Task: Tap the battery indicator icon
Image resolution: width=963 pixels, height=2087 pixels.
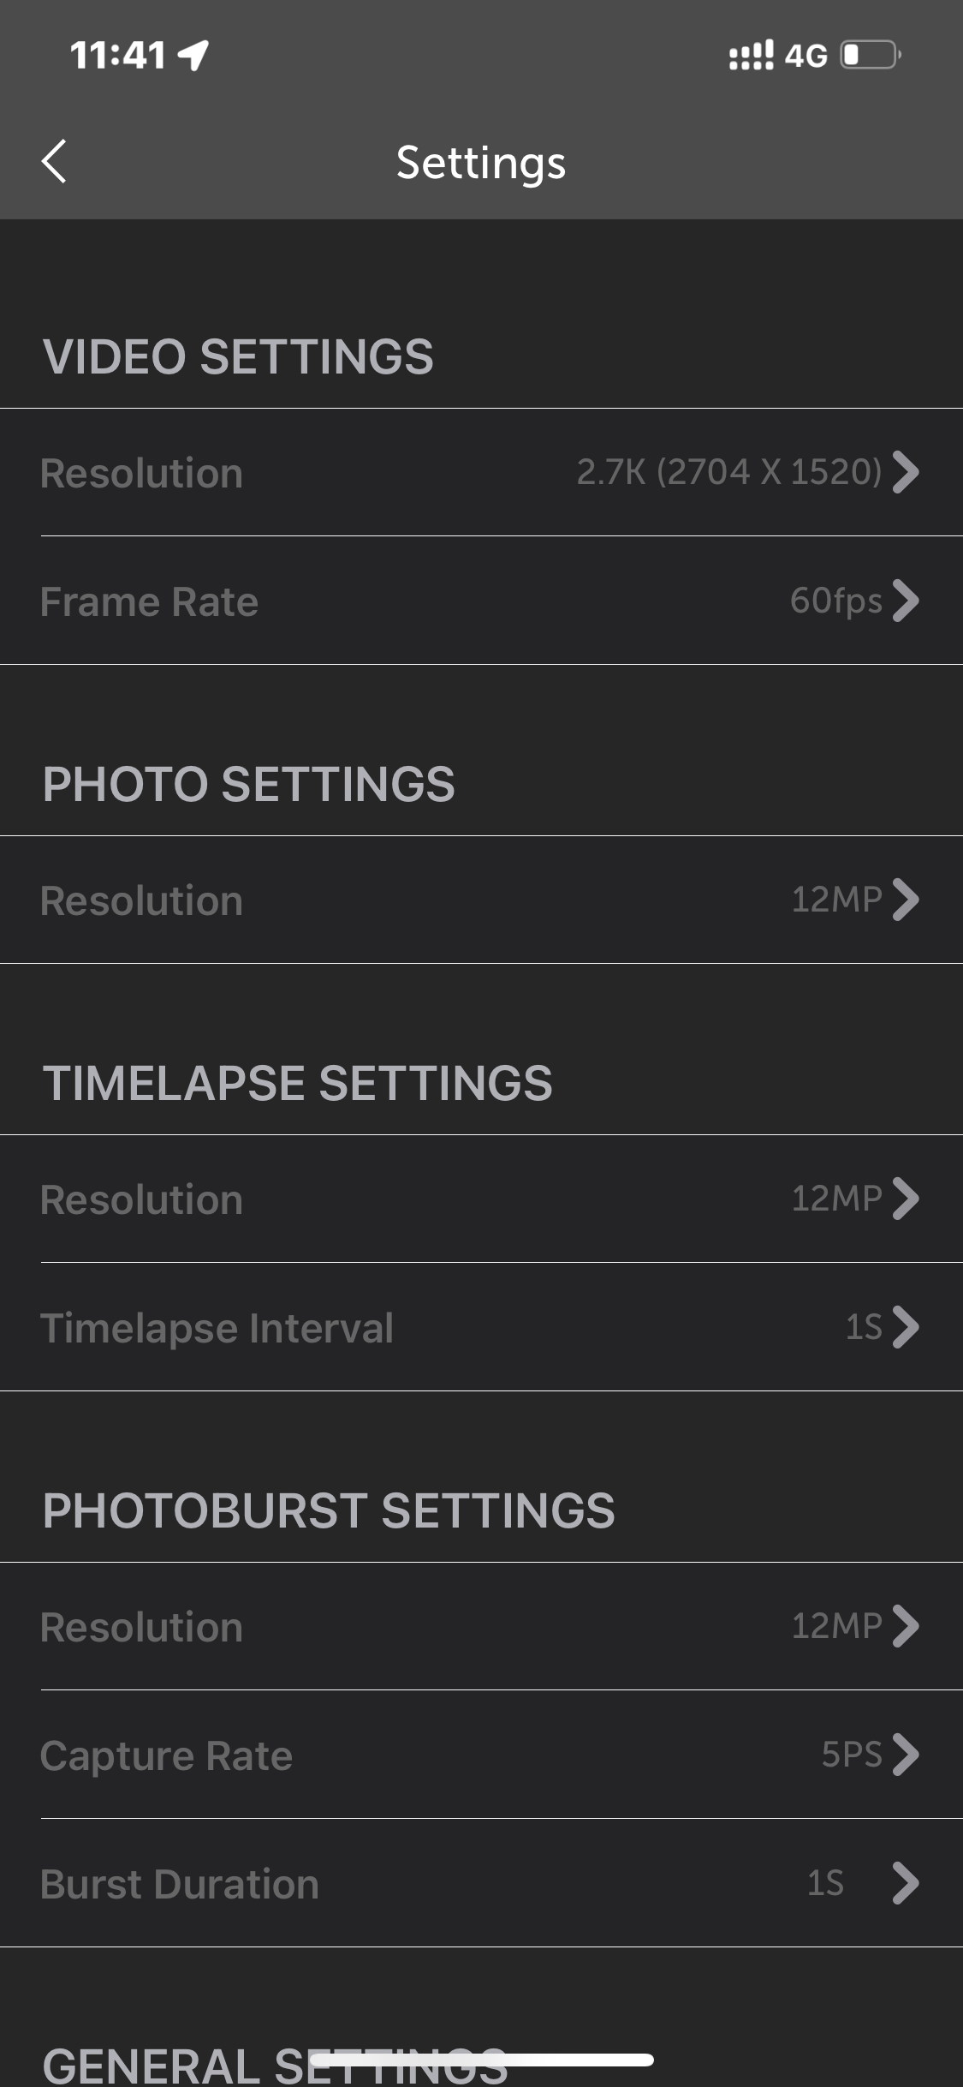Action: (870, 55)
